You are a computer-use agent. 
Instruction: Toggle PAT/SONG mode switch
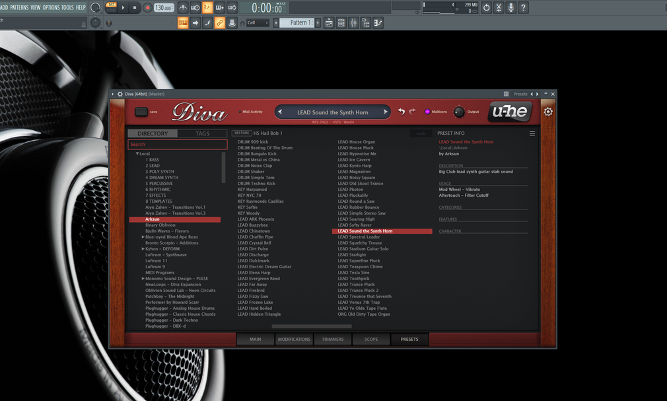[111, 7]
